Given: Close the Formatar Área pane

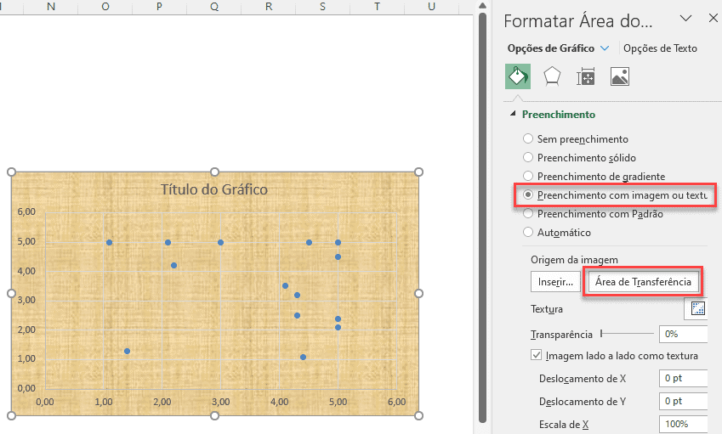Looking at the screenshot, I should pyautogui.click(x=713, y=18).
